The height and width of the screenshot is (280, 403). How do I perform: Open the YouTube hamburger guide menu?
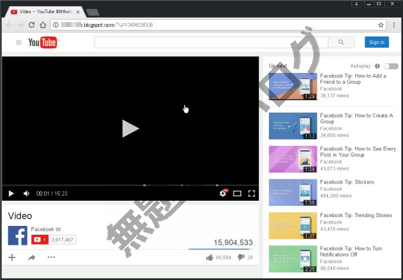pos(18,42)
